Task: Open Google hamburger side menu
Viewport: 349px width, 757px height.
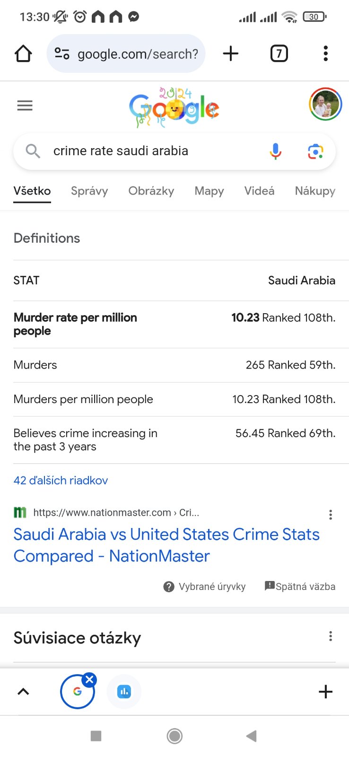Action: (25, 106)
